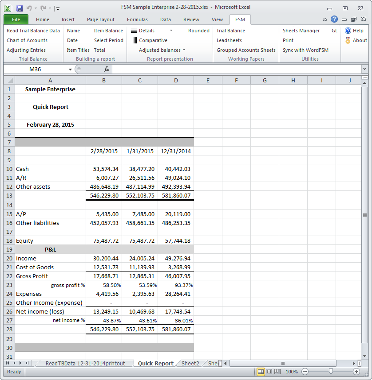Switch to Page Layout view icon

click(x=269, y=372)
